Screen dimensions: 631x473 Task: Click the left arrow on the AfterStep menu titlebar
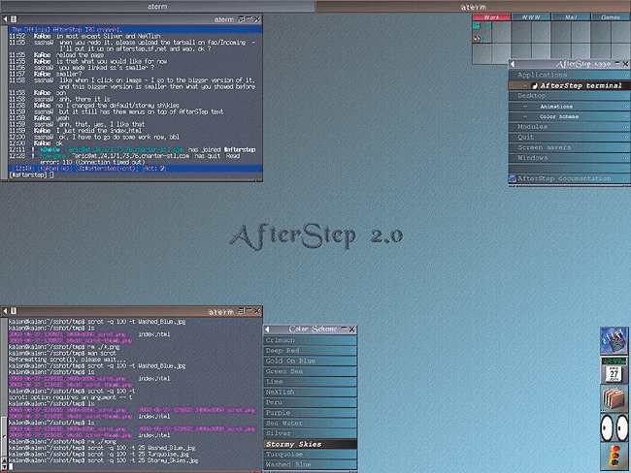point(513,64)
